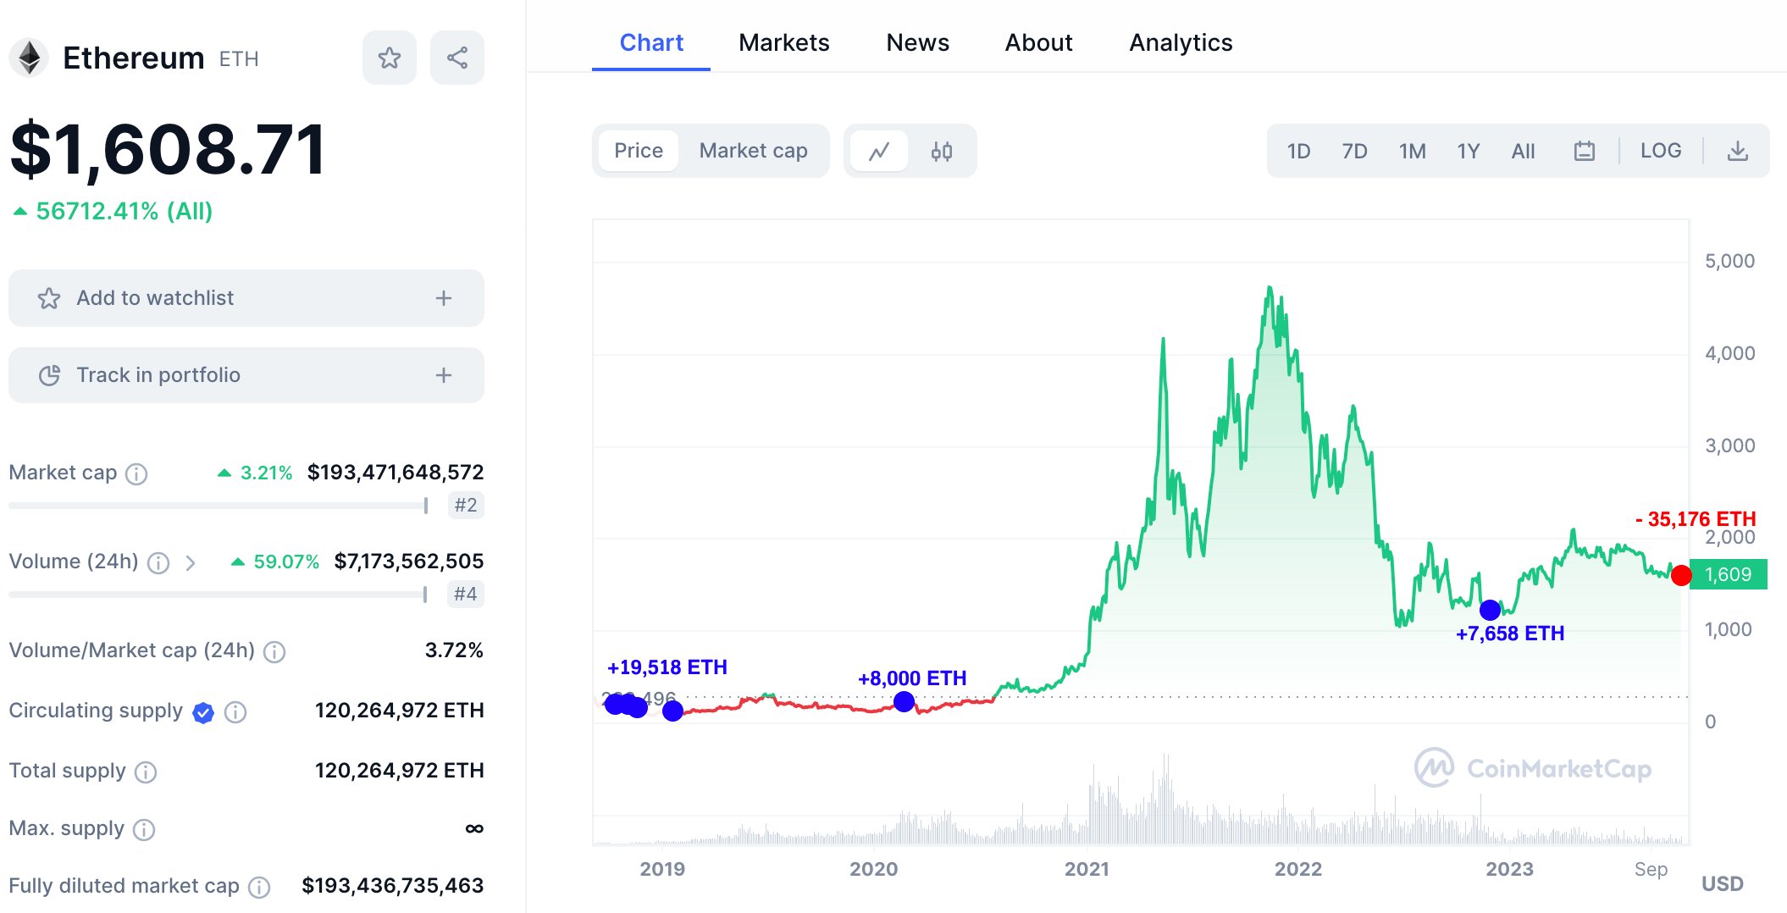Select the 1Y time range button
Viewport: 1787px width, 913px height.
point(1469,151)
